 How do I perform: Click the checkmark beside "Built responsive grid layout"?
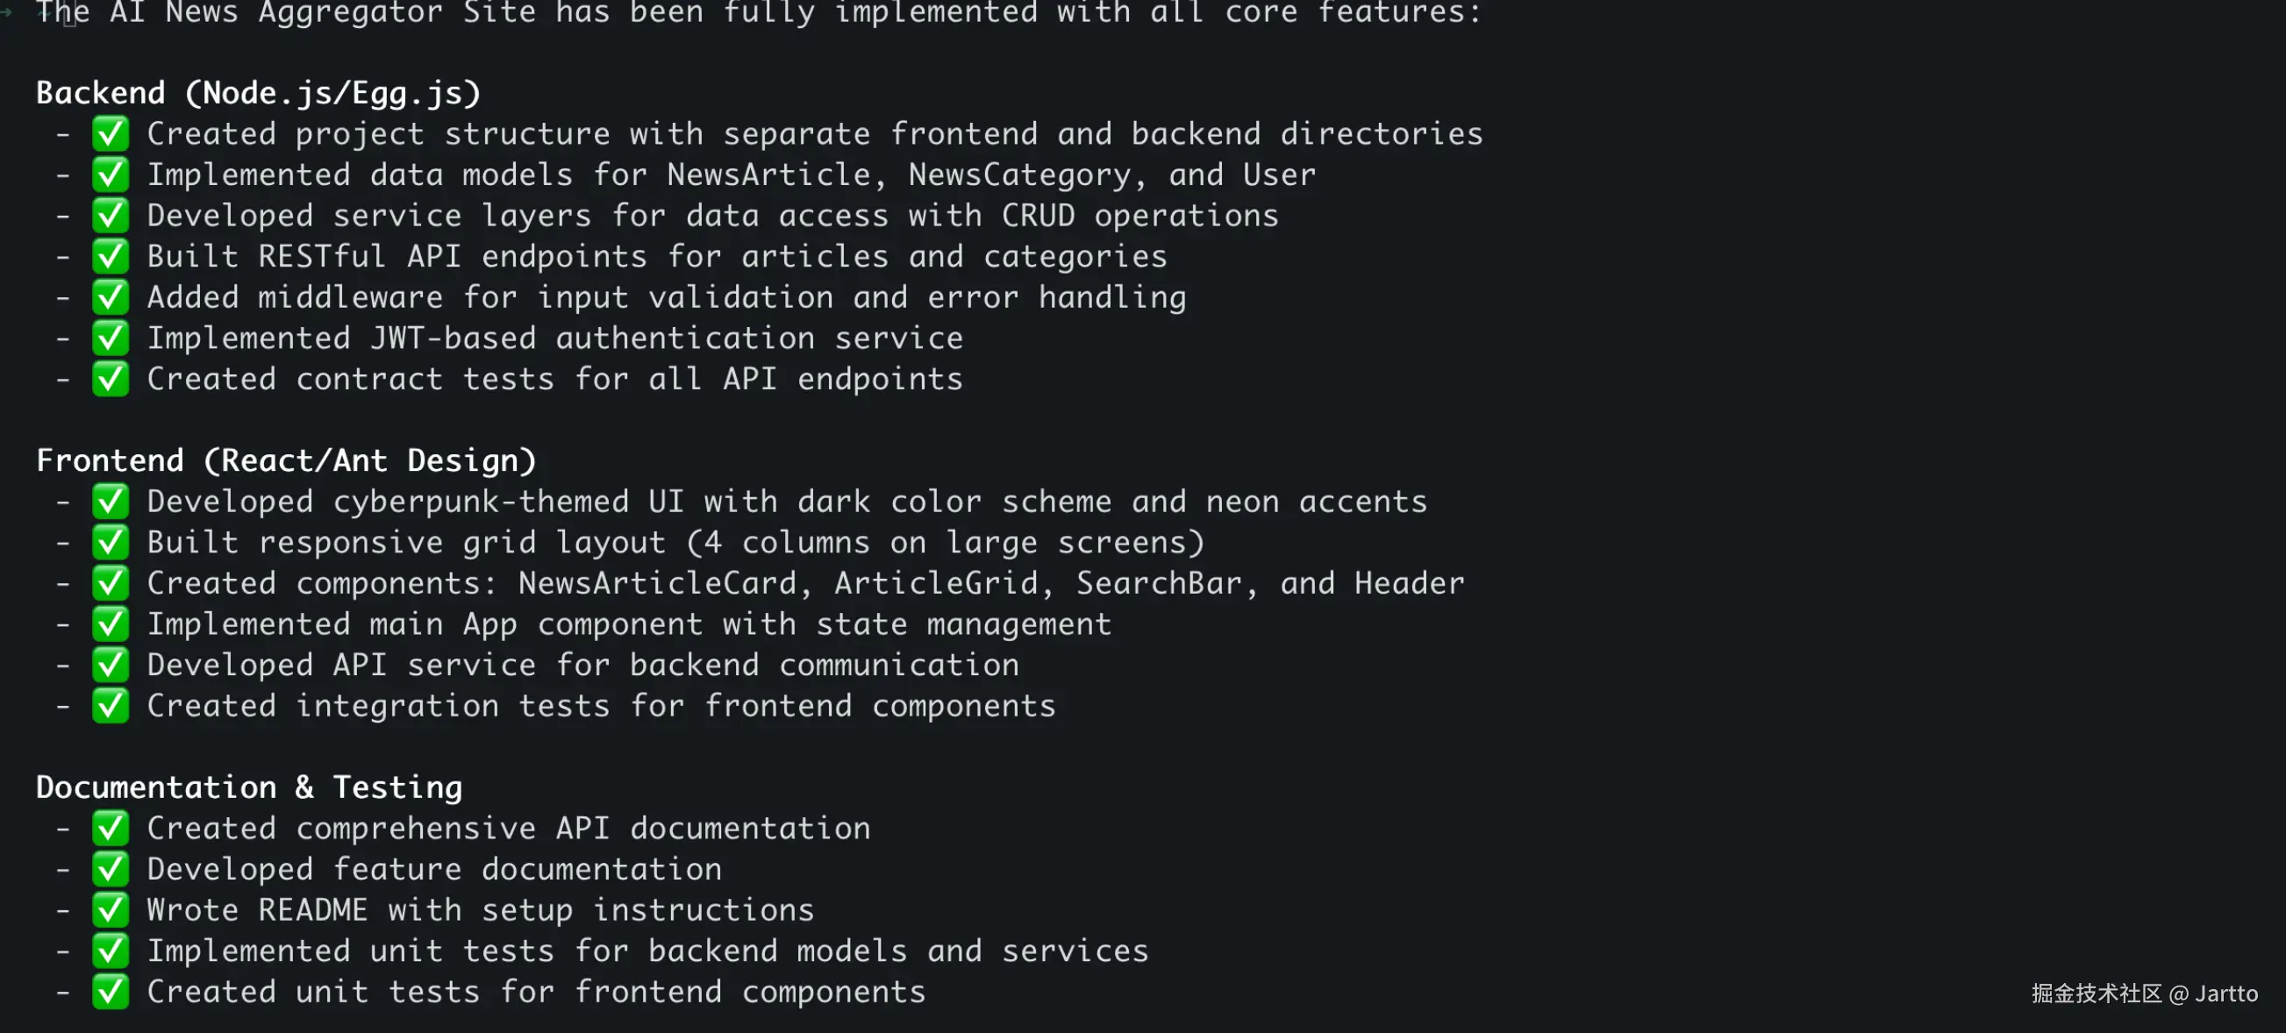[x=110, y=542]
